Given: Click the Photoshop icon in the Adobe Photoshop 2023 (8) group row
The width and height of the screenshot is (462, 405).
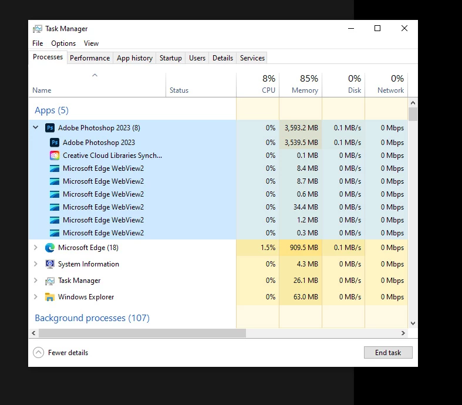Looking at the screenshot, I should point(50,128).
